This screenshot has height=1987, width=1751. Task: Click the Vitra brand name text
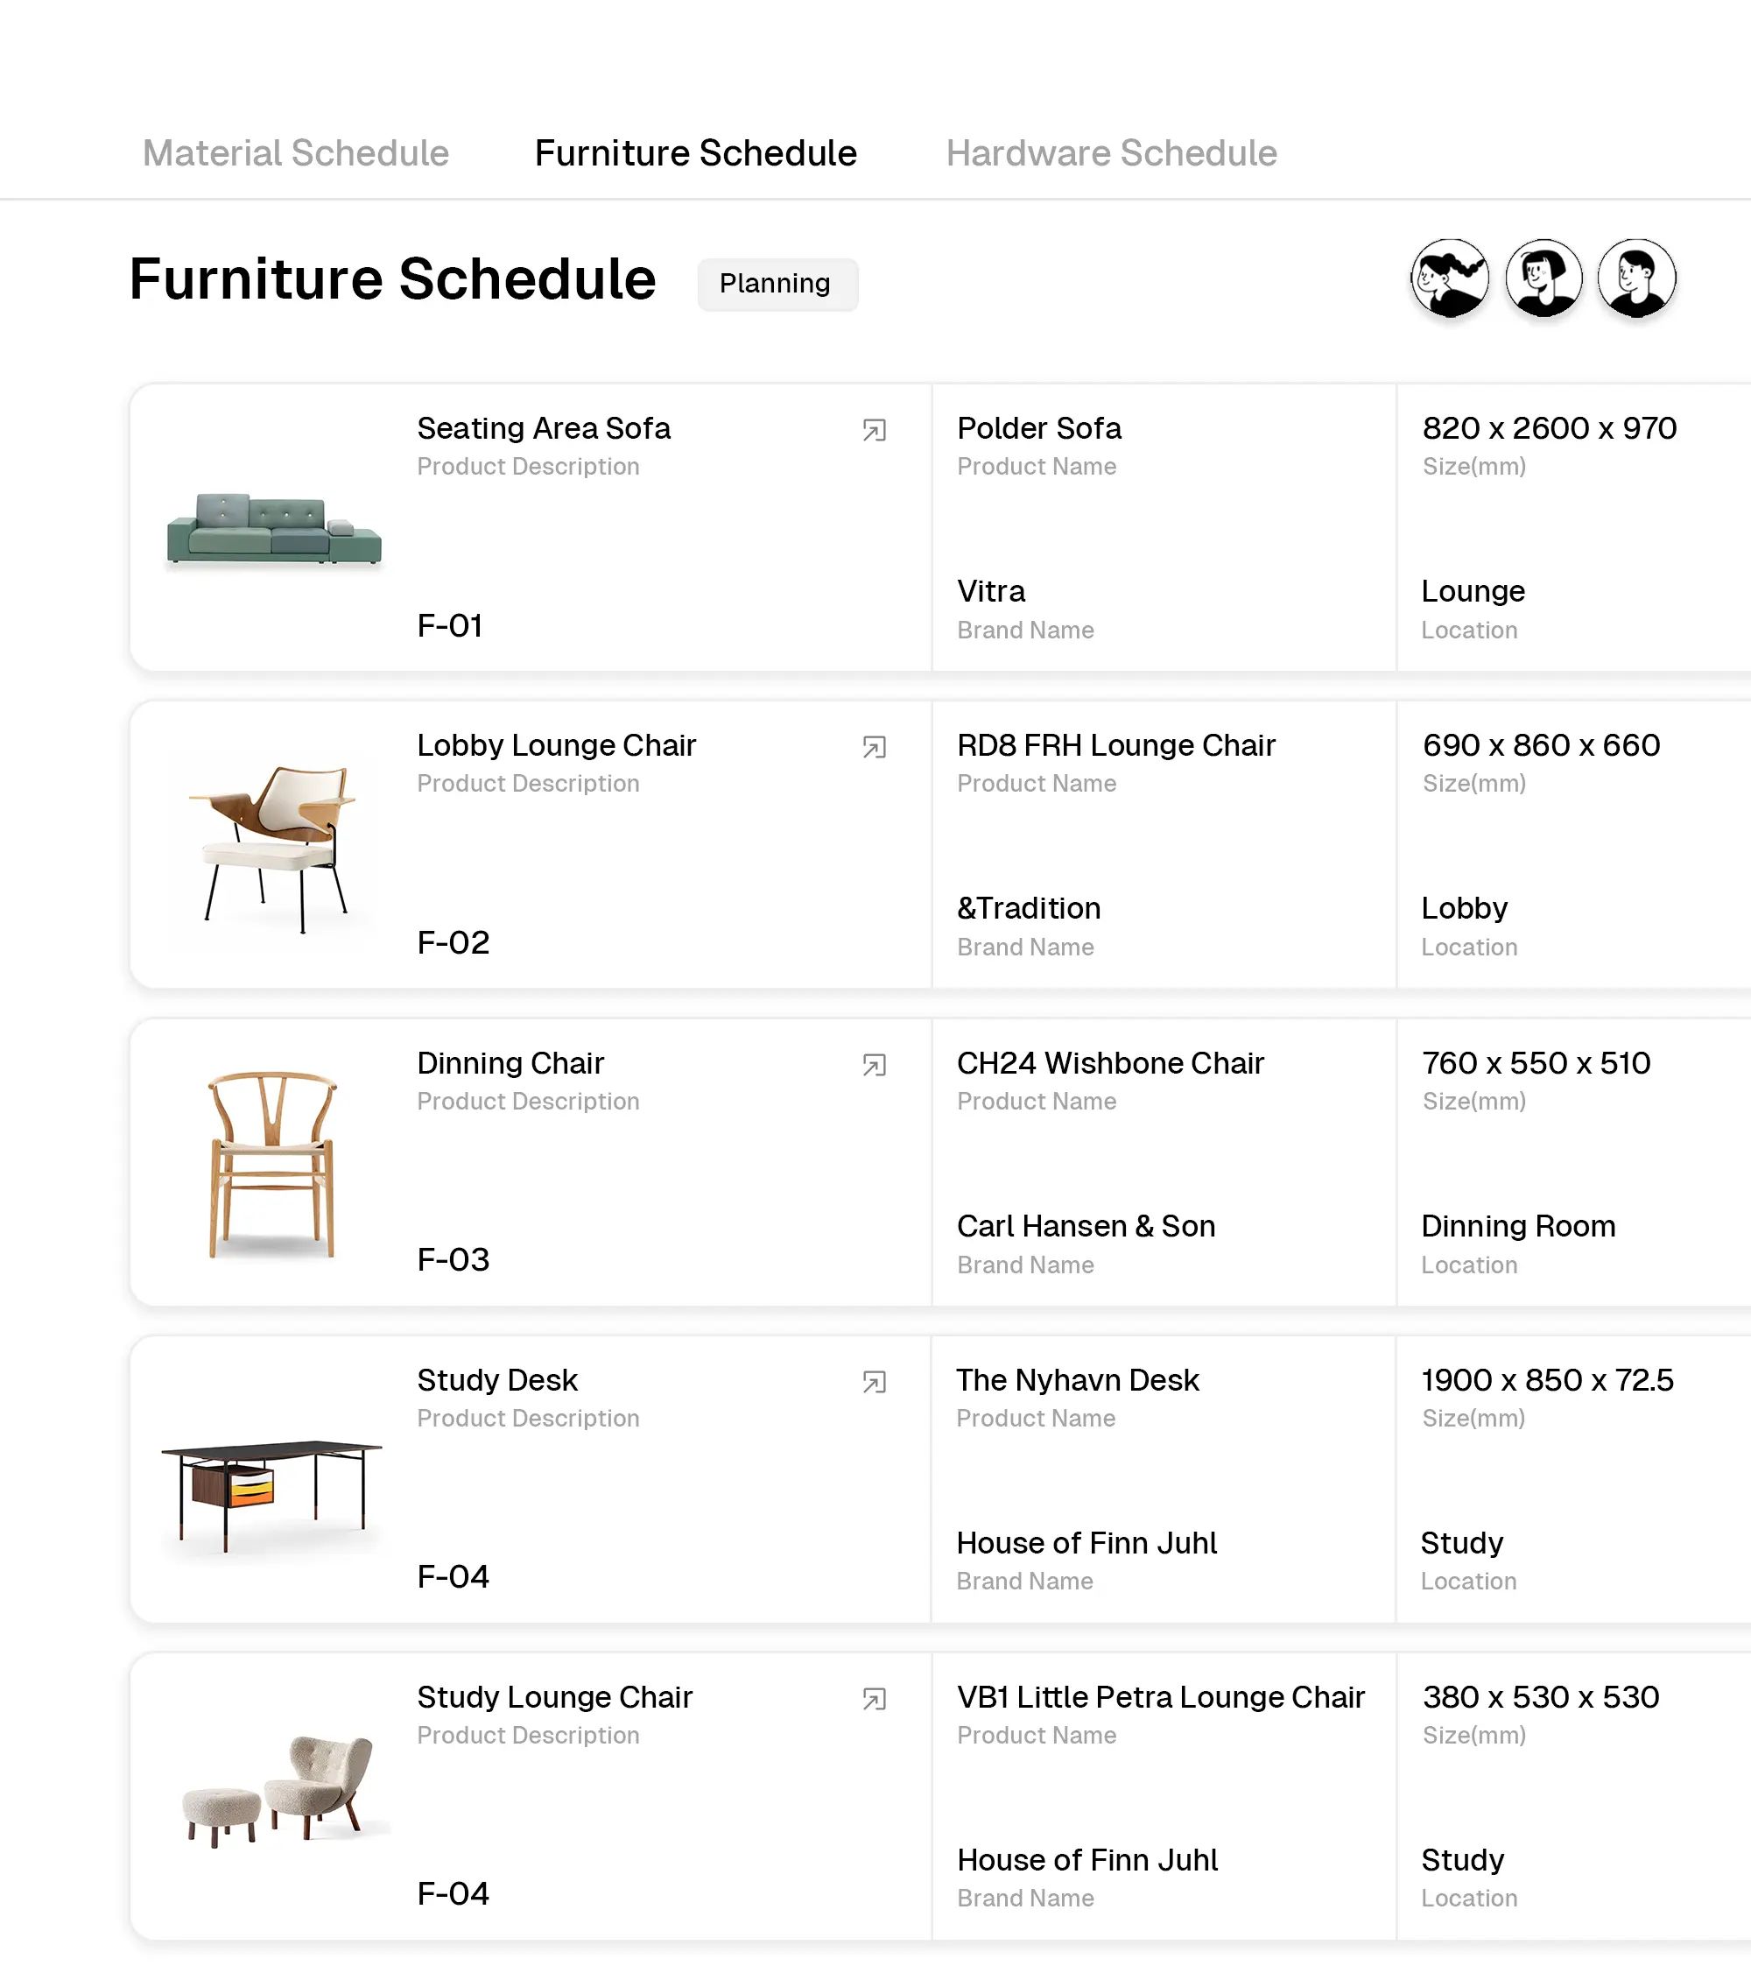pos(990,591)
